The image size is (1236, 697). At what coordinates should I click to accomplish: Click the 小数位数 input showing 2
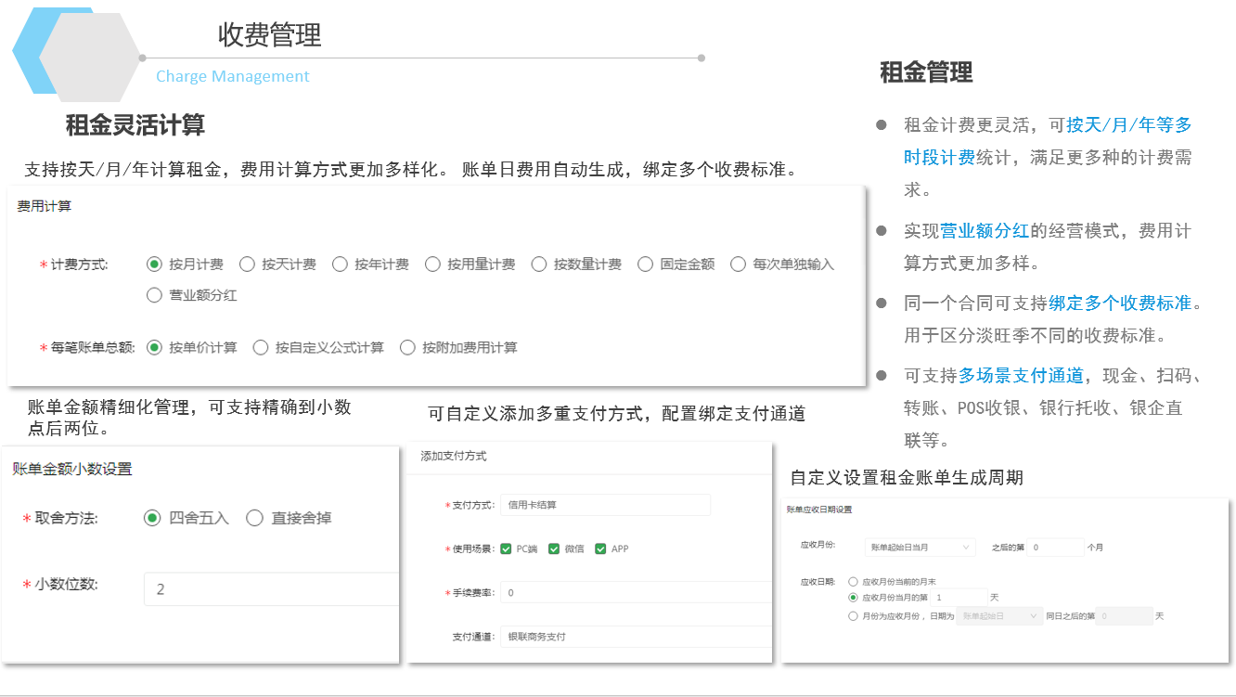coord(271,589)
